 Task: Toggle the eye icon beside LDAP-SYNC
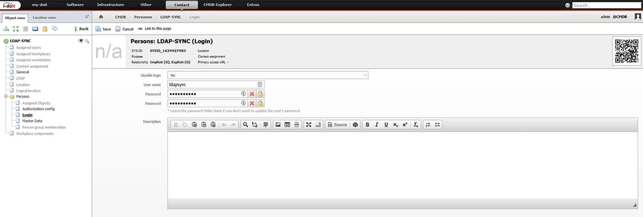tap(81, 41)
